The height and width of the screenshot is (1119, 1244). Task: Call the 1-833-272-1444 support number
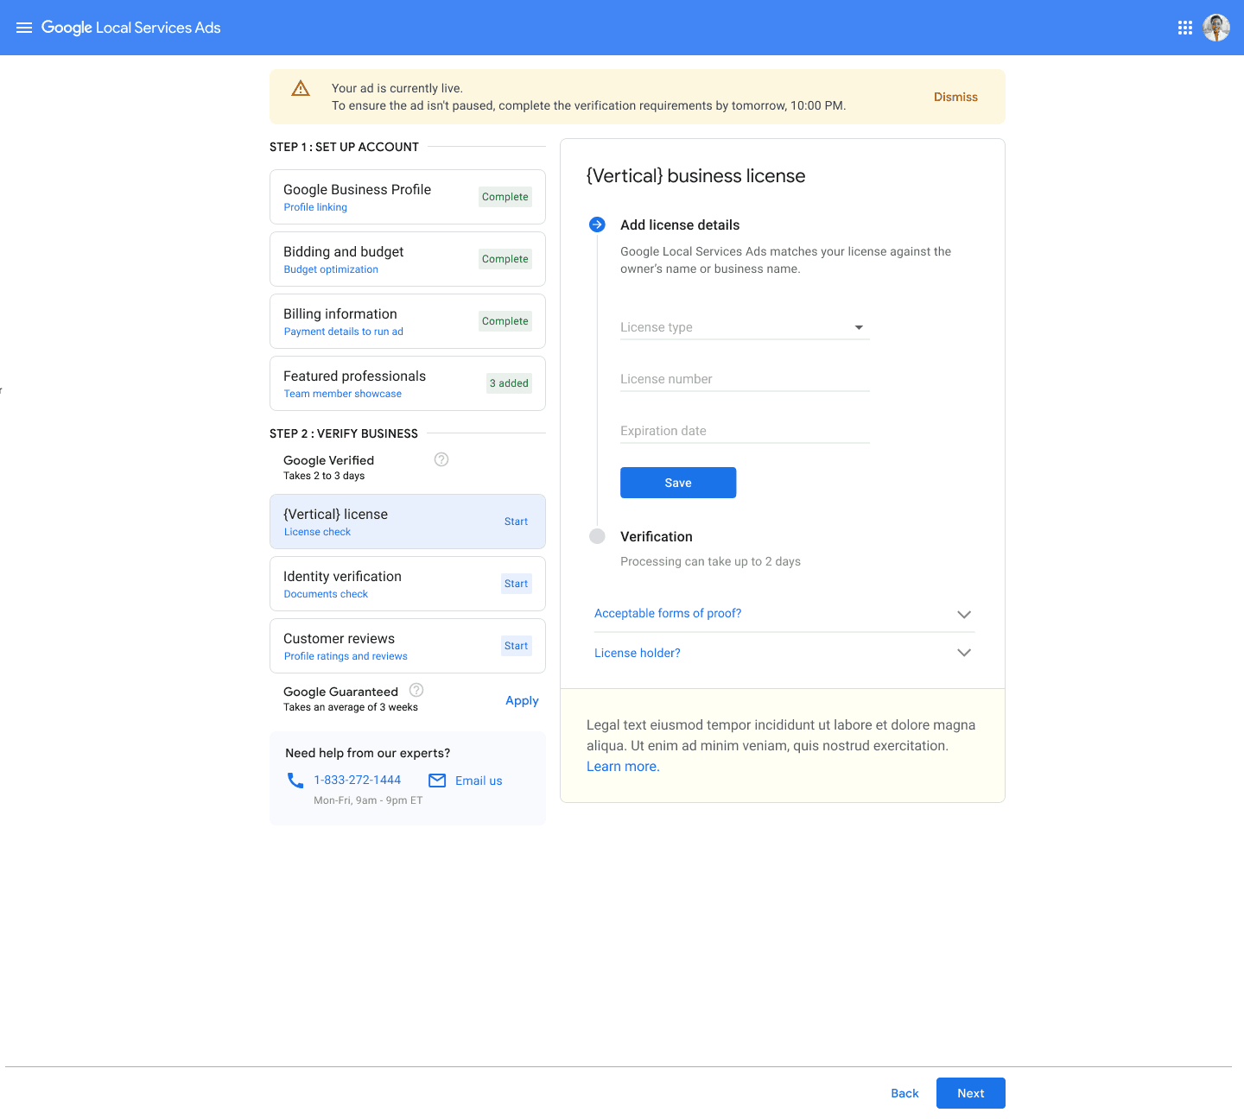click(x=358, y=781)
